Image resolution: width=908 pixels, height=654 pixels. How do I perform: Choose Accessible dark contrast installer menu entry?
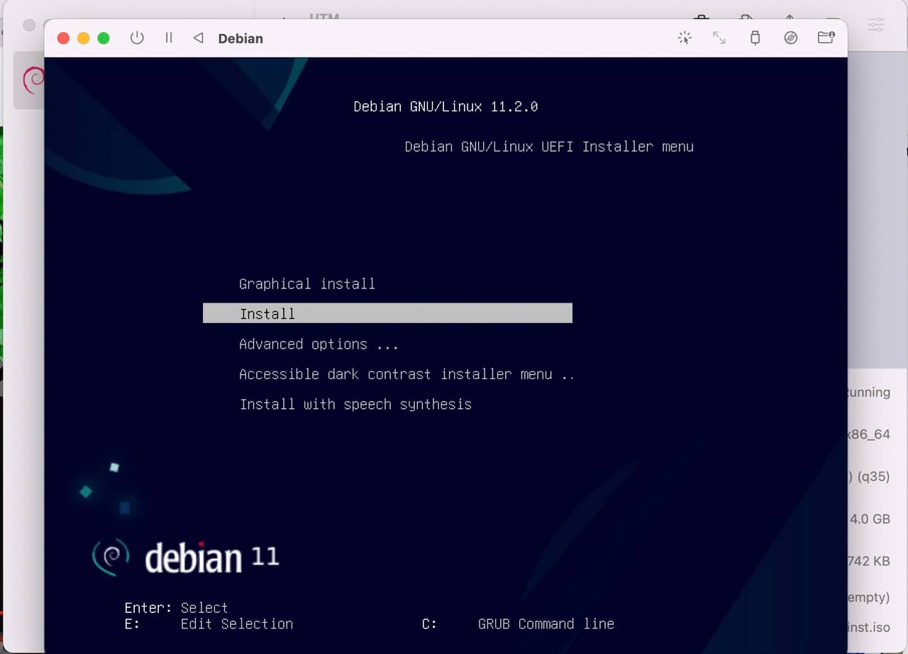[406, 374]
